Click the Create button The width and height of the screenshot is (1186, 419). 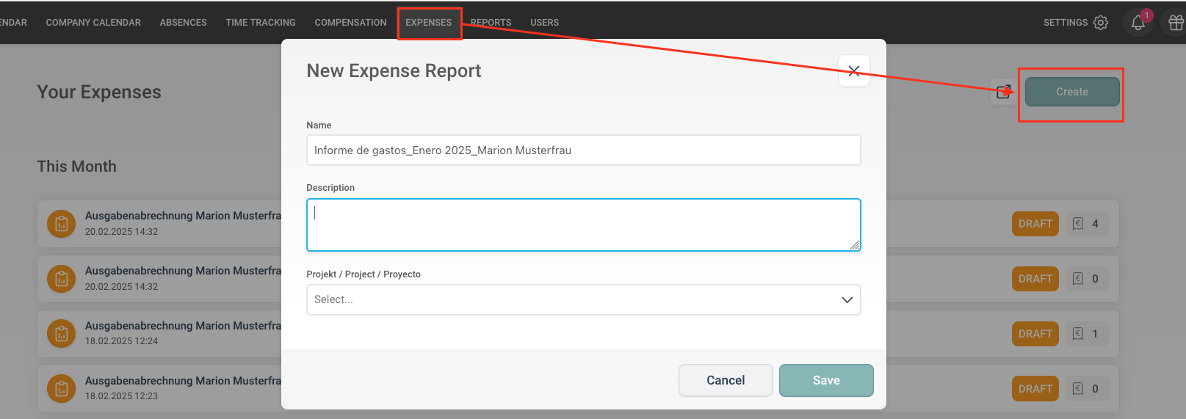click(1072, 92)
